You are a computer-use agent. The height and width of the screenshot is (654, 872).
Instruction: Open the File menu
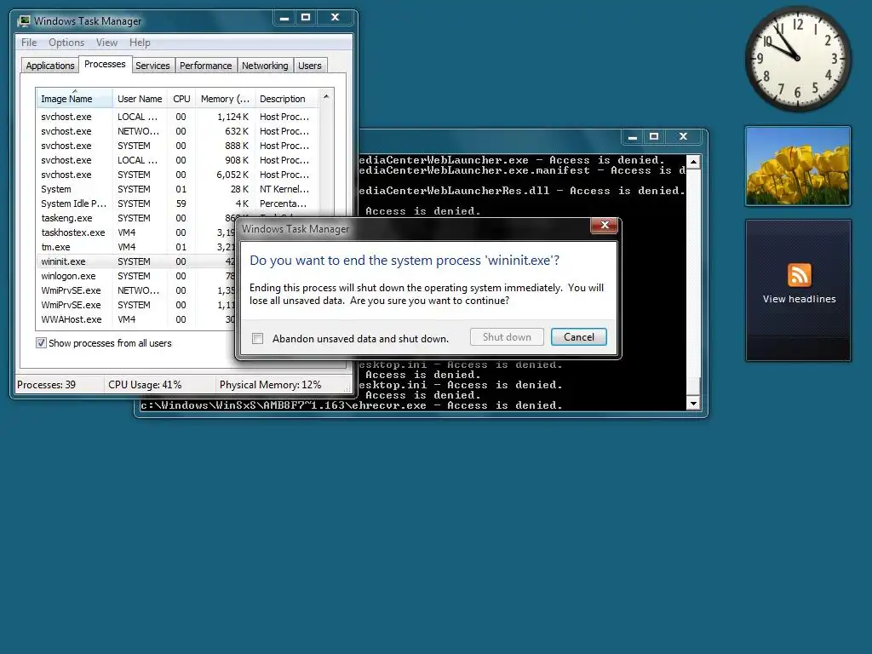pos(29,43)
